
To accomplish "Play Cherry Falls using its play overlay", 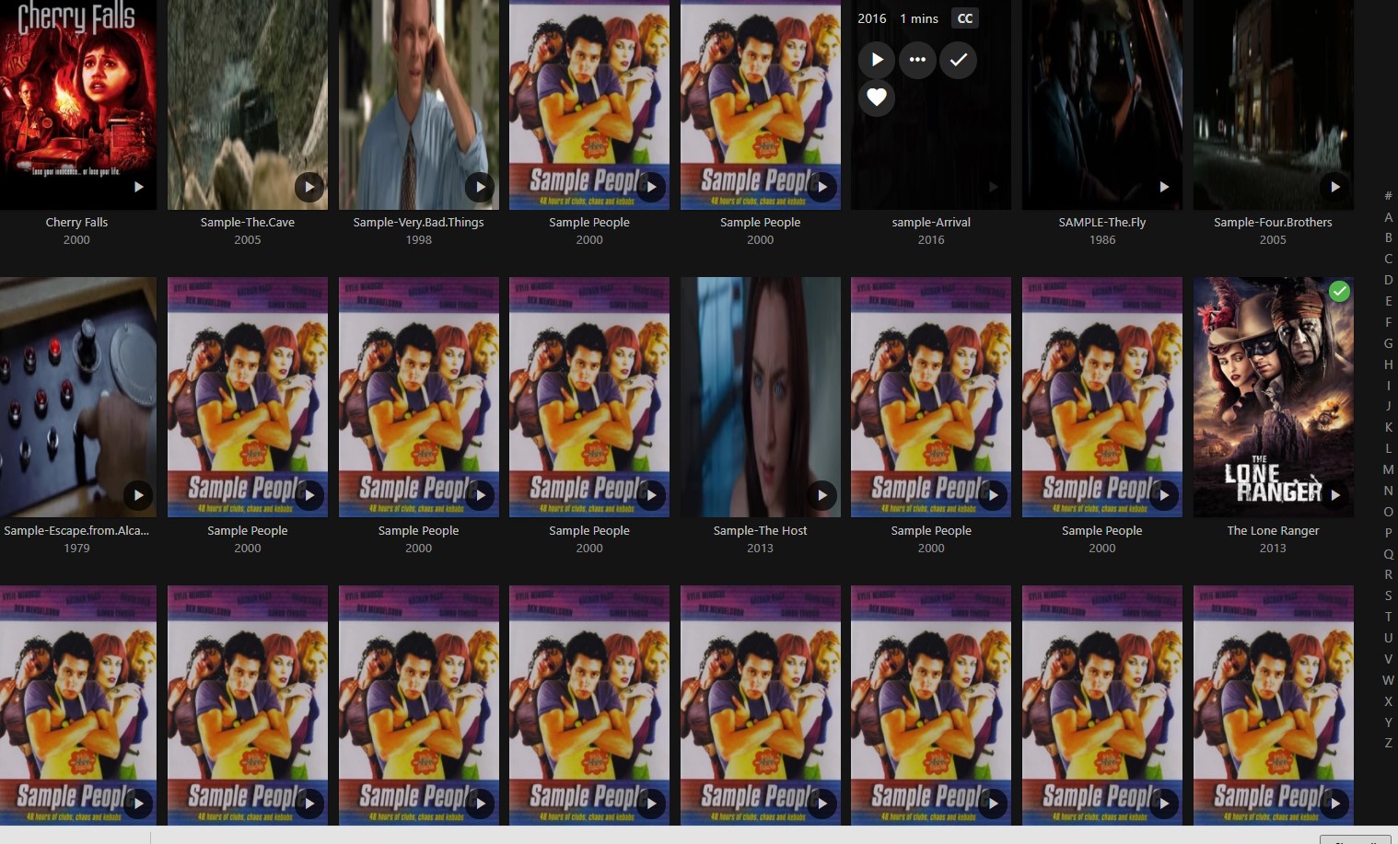I will click(x=138, y=186).
